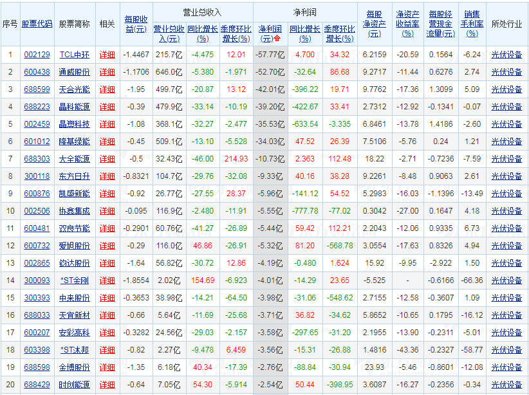
Task: Open stock code 002459
Action: [x=37, y=124]
